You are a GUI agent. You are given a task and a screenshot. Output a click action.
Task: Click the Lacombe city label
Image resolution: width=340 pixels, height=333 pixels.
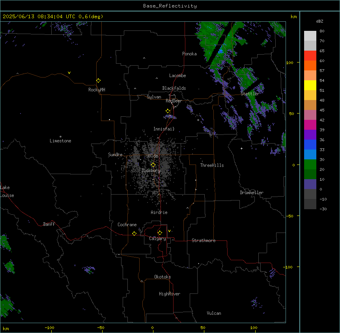[x=177, y=76]
